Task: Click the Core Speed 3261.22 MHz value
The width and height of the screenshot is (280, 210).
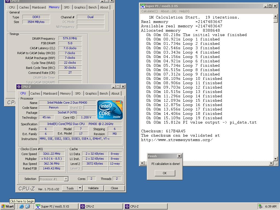Action: 52,154
